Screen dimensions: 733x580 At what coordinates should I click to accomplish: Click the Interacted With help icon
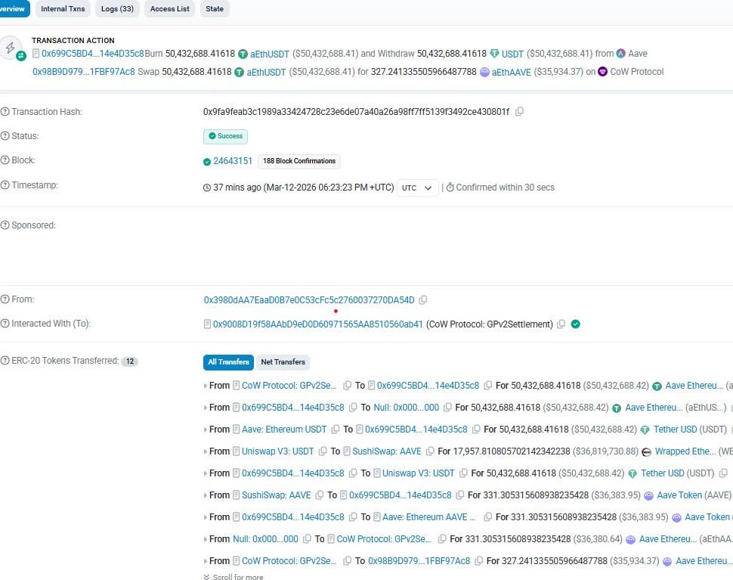pos(5,324)
